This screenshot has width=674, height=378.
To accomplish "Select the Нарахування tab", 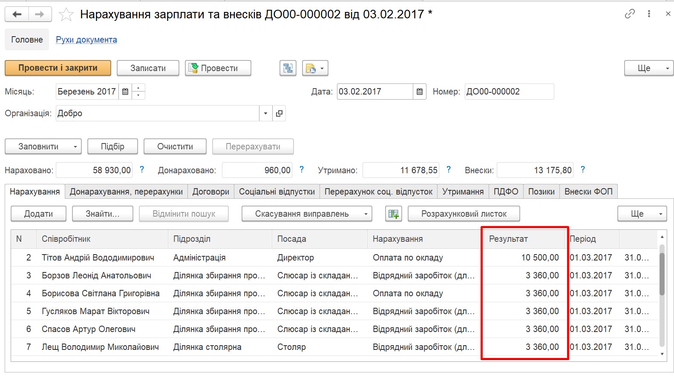I will [x=35, y=192].
